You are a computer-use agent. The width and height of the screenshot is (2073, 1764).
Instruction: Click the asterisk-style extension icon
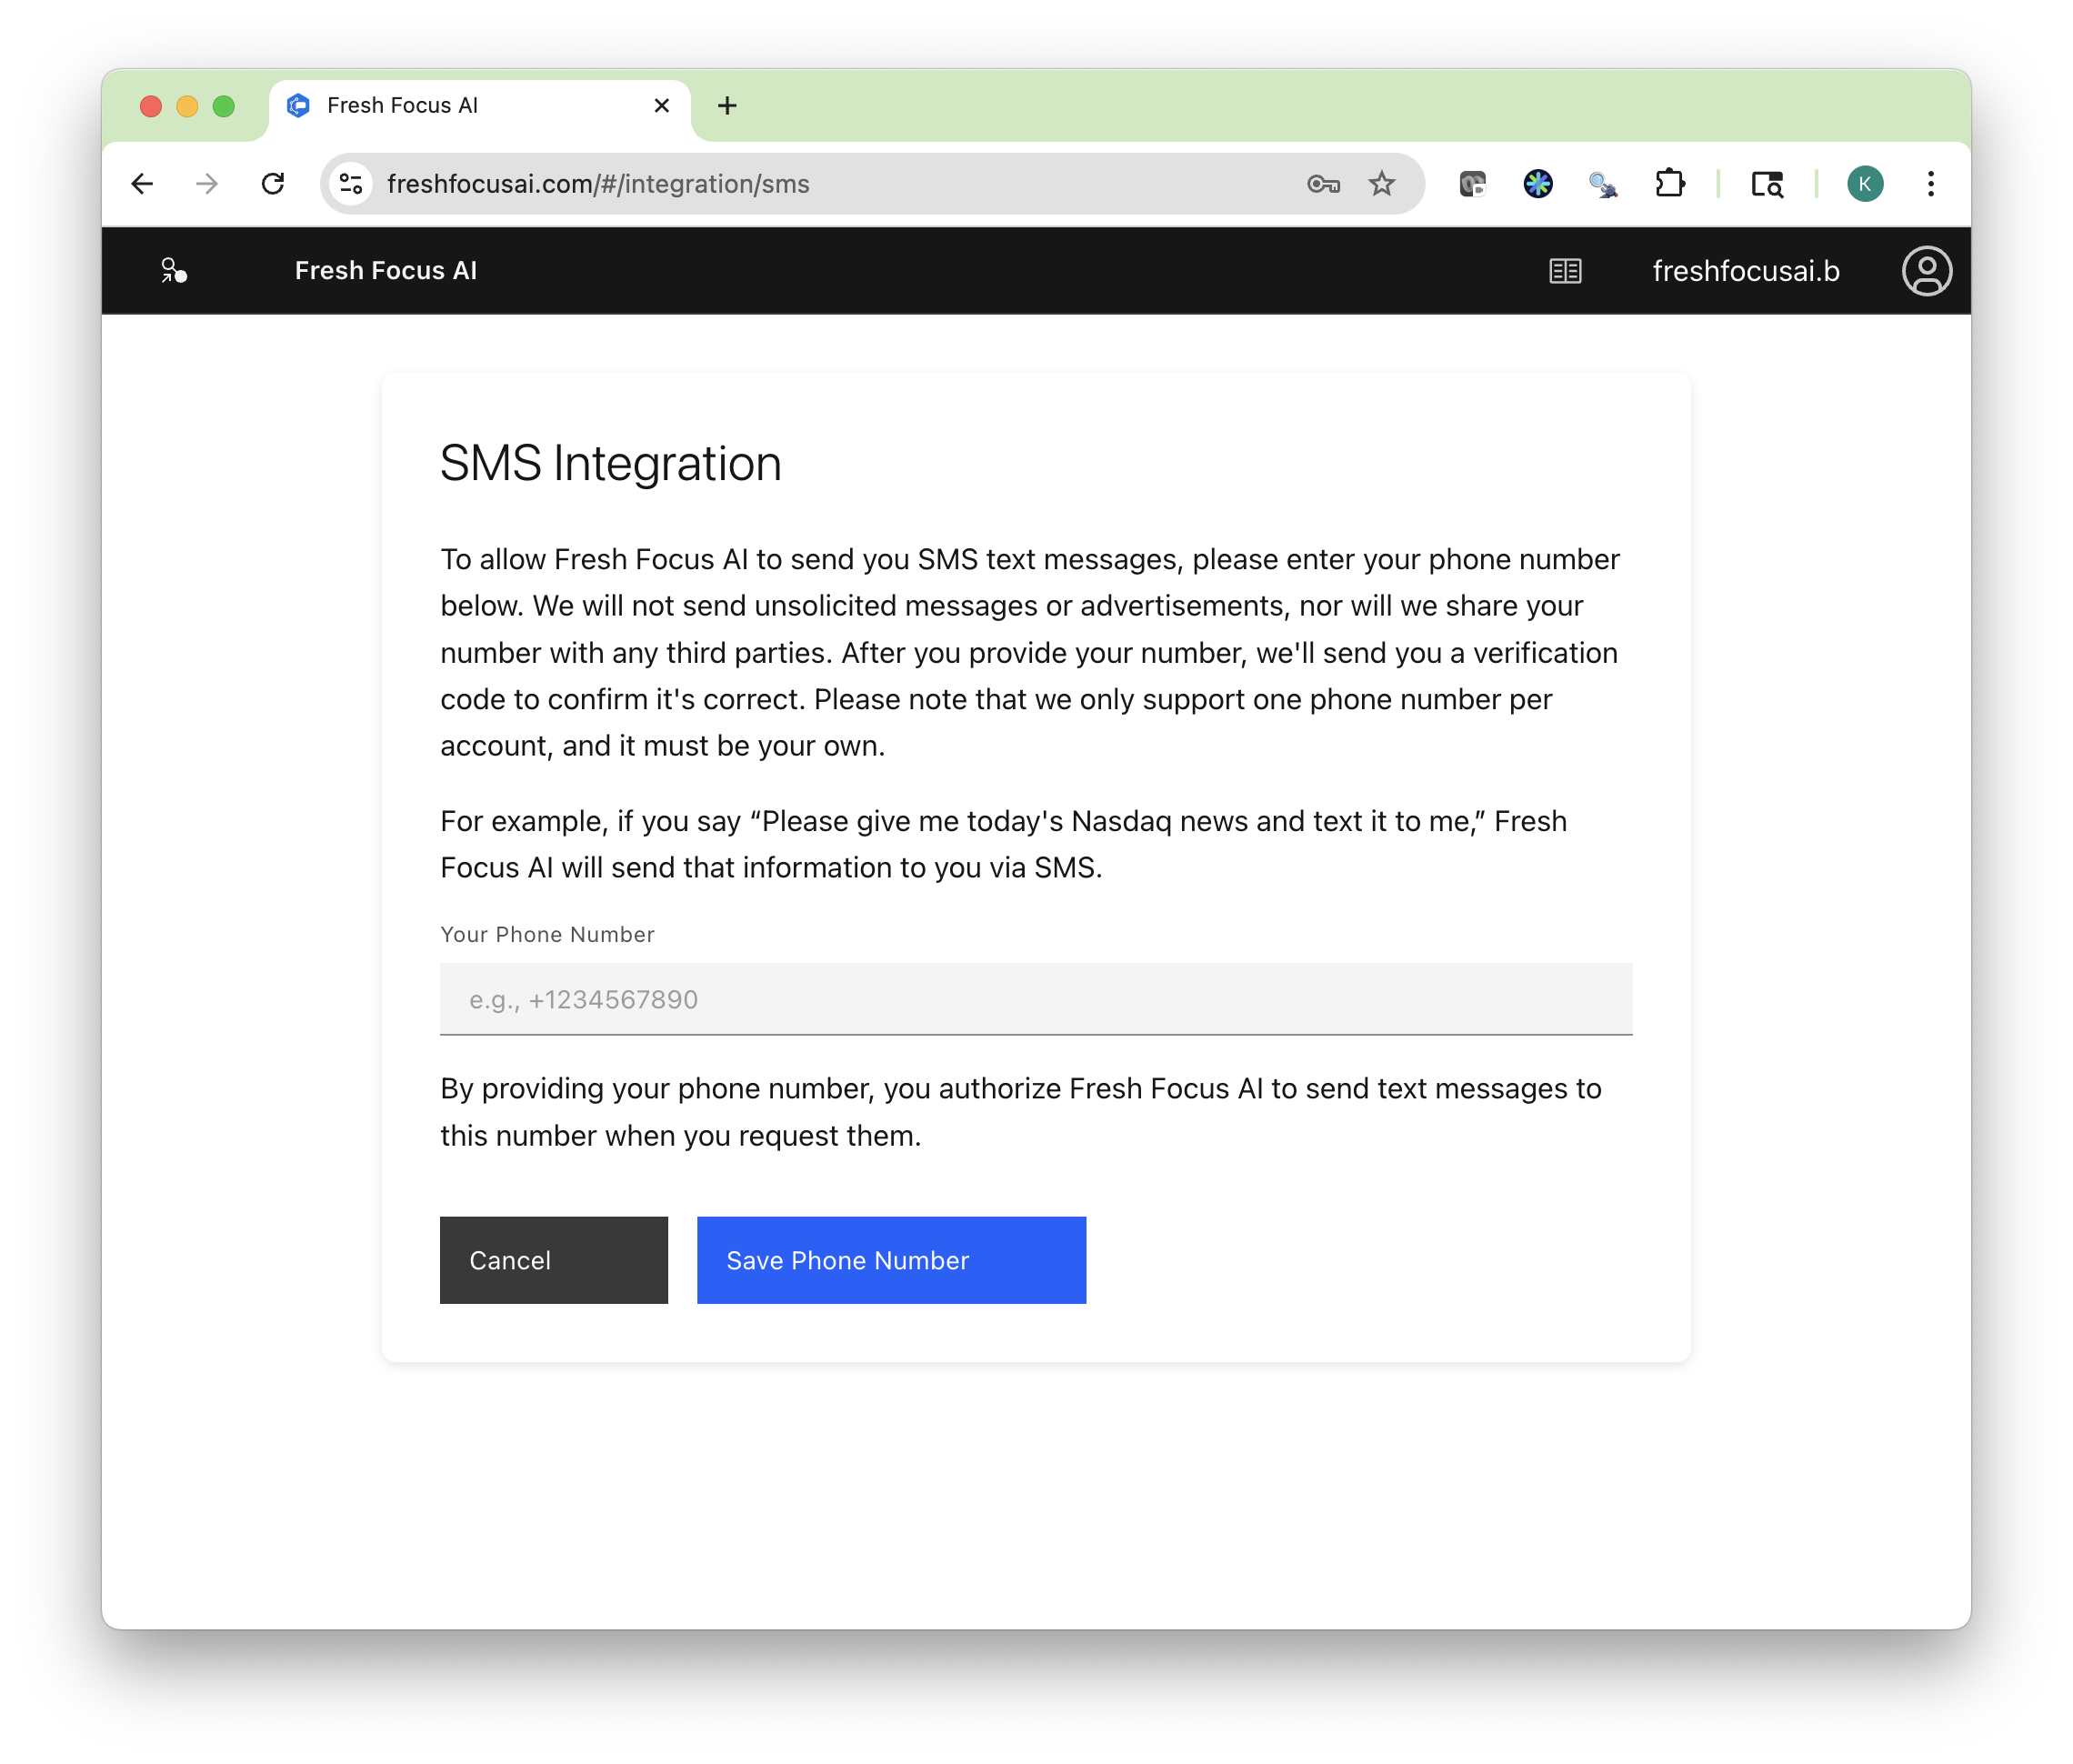point(1539,183)
